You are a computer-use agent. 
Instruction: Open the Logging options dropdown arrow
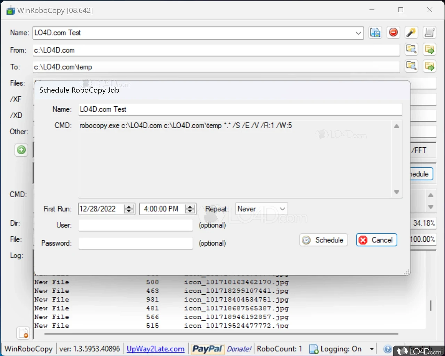pos(372,349)
